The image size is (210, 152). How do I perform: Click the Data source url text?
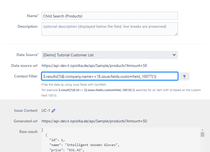click(x=94, y=66)
